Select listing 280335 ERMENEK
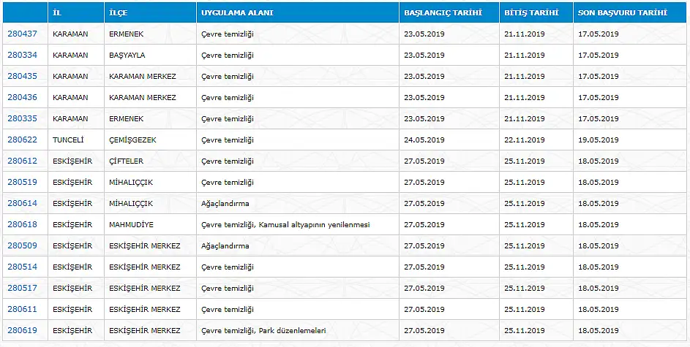 click(22, 118)
